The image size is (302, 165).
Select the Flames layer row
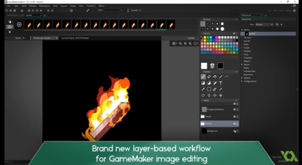pyautogui.click(x=220, y=124)
